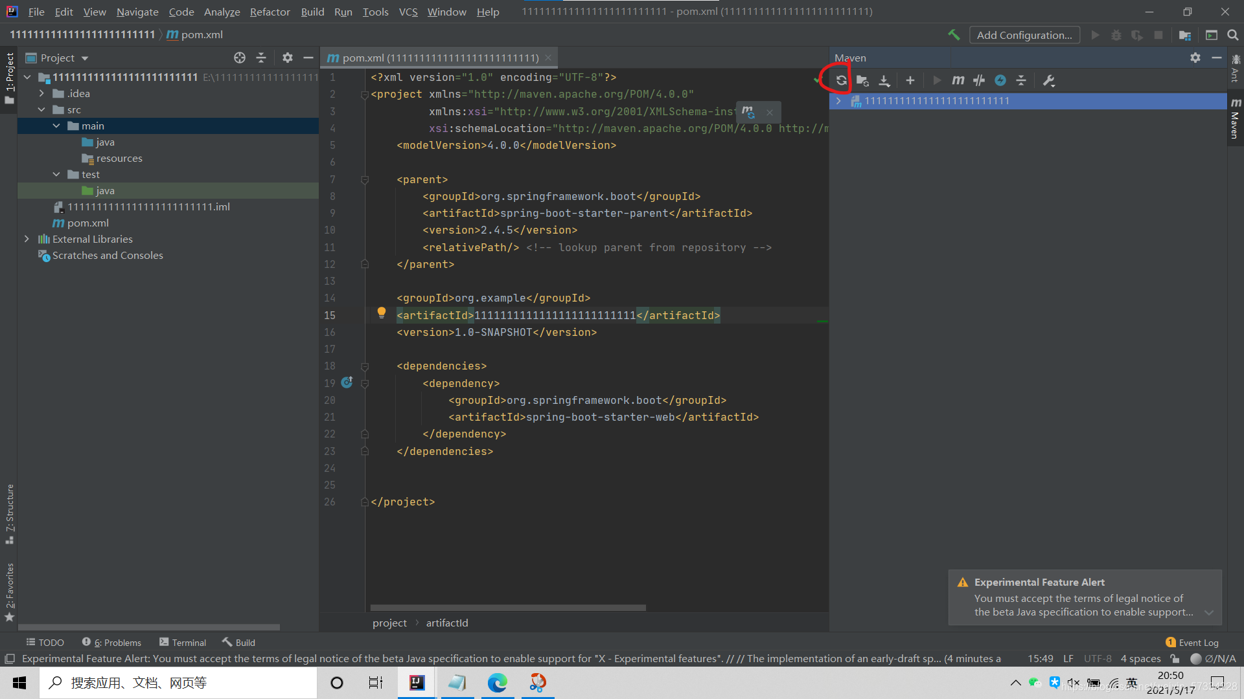Image resolution: width=1244 pixels, height=699 pixels.
Task: Toggle Maven skip tests mode
Action: 979,80
